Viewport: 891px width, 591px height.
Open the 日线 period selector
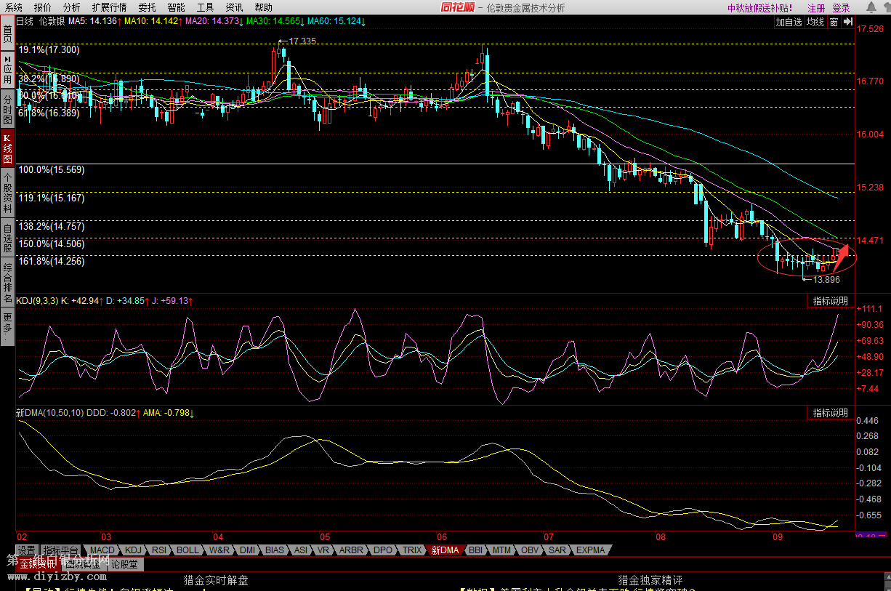point(24,21)
